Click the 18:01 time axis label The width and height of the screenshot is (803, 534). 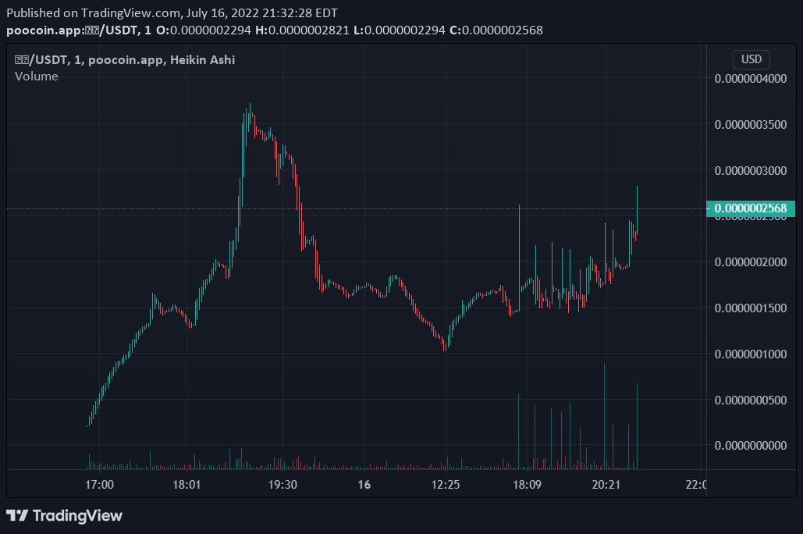(187, 485)
